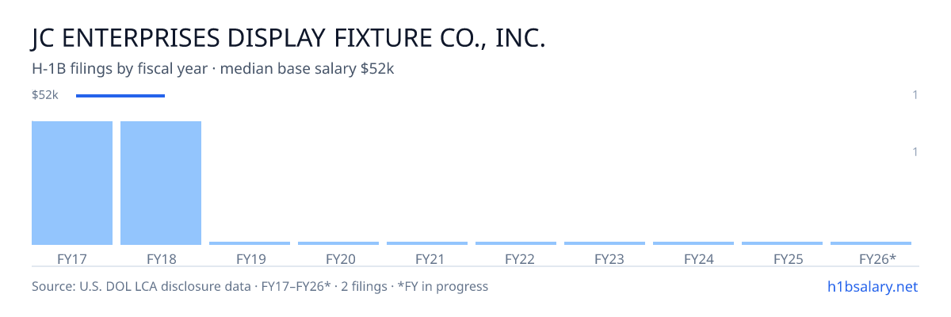This screenshot has width=951, height=317.
Task: Select the thin FY24 bar
Action: coord(693,243)
